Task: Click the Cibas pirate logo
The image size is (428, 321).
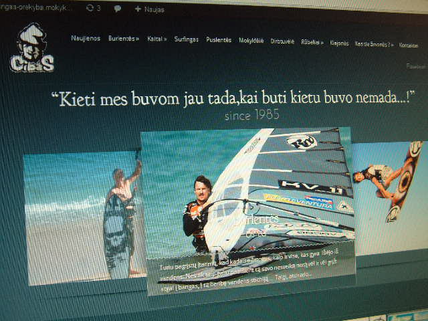Action: (31, 48)
